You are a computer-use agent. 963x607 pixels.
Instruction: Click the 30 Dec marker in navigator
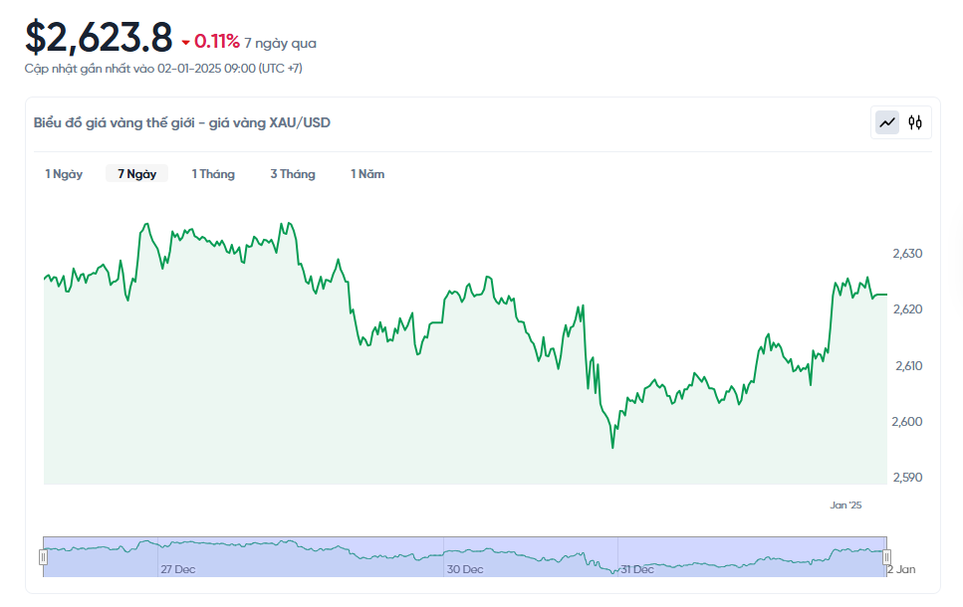point(465,569)
